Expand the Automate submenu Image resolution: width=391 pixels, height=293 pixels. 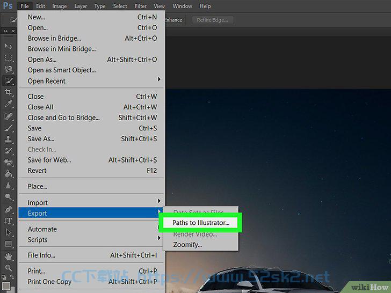tap(91, 229)
